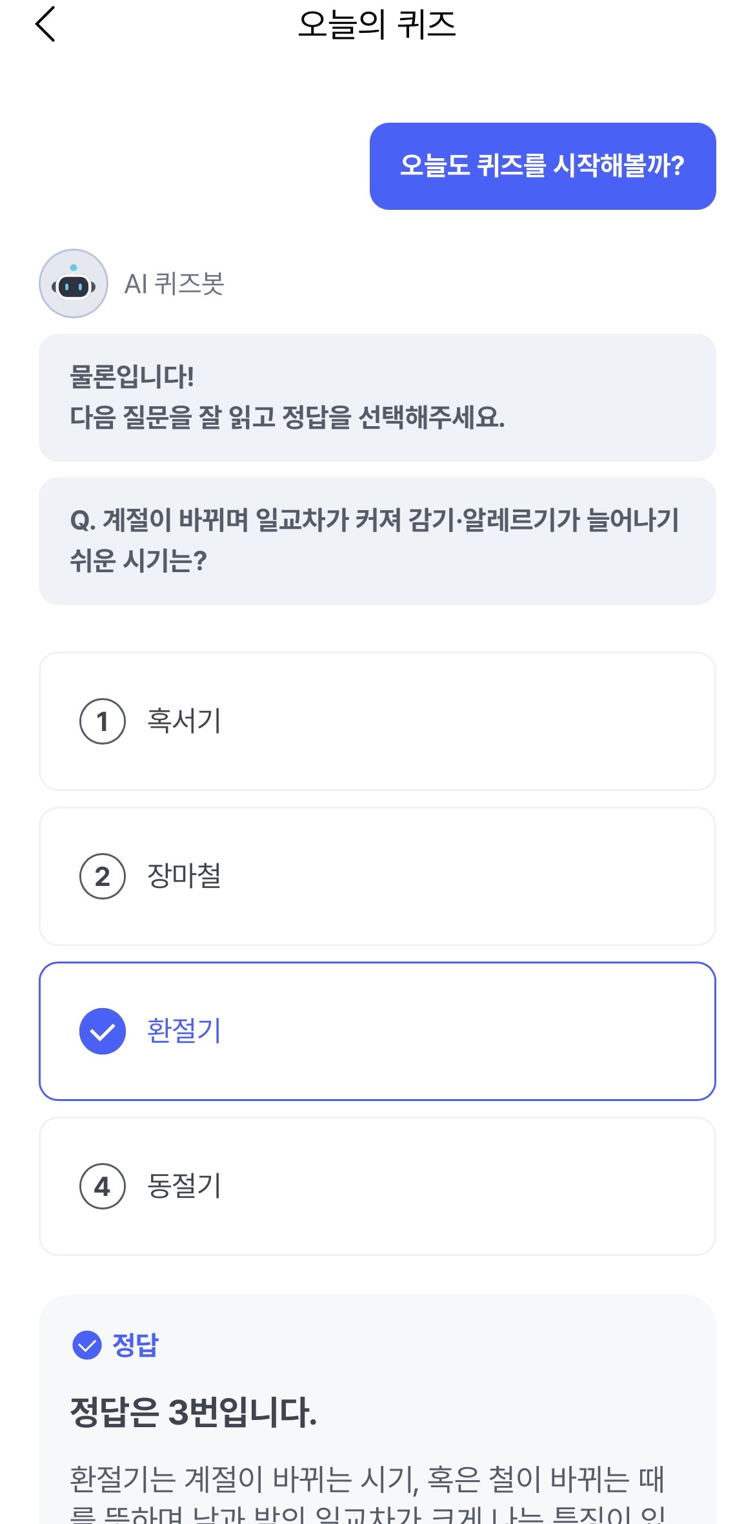Toggle the checked circle beside 환절기

pyautogui.click(x=102, y=1031)
